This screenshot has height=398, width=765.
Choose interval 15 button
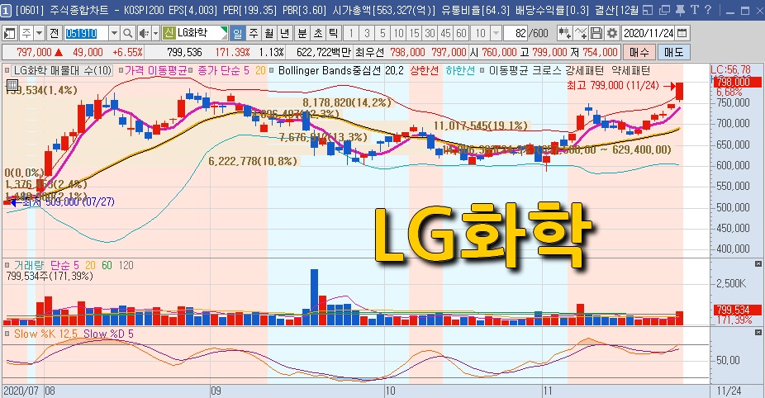click(414, 33)
